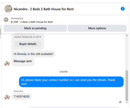Screen dimensions: 130x108
Task: Open the Marketplace listing thumbnail
Action: [x=6, y=20]
